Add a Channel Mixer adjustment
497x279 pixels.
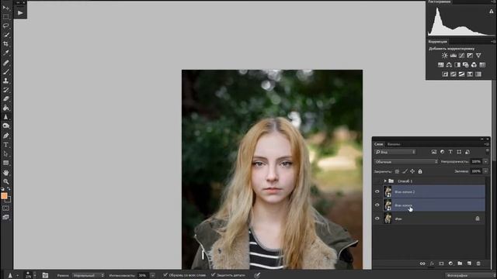(x=474, y=65)
